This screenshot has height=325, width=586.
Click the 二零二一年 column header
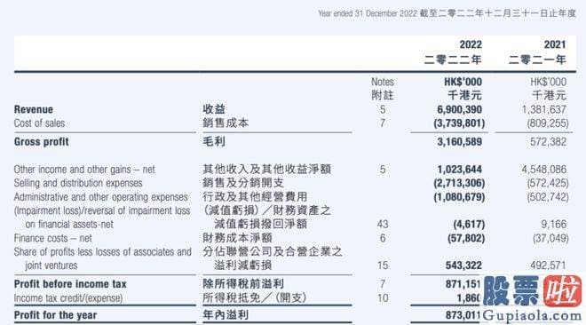pyautogui.click(x=537, y=59)
